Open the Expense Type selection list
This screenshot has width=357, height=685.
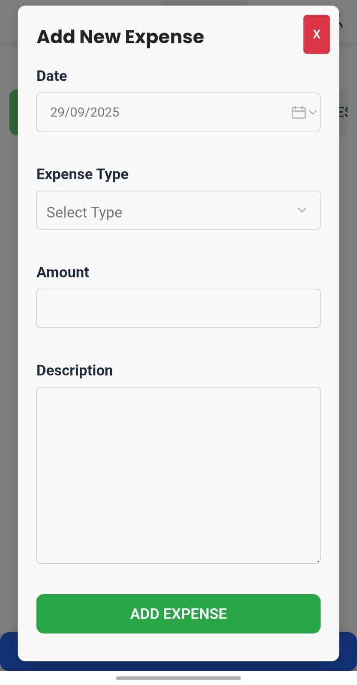(178, 210)
